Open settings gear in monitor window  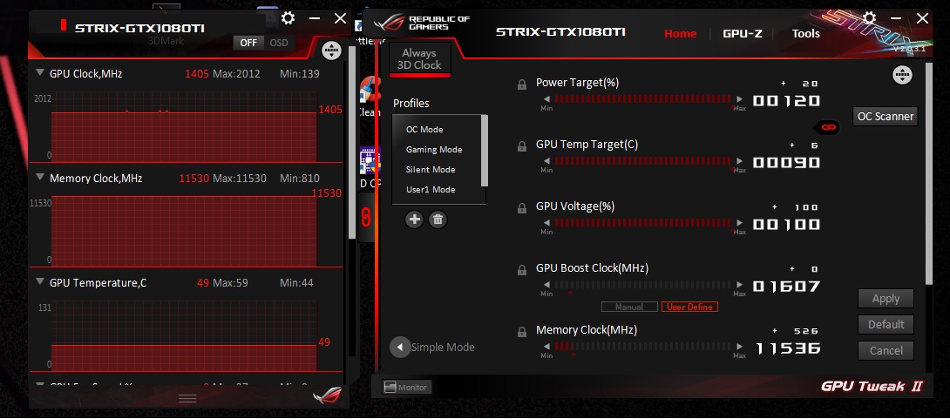288,19
